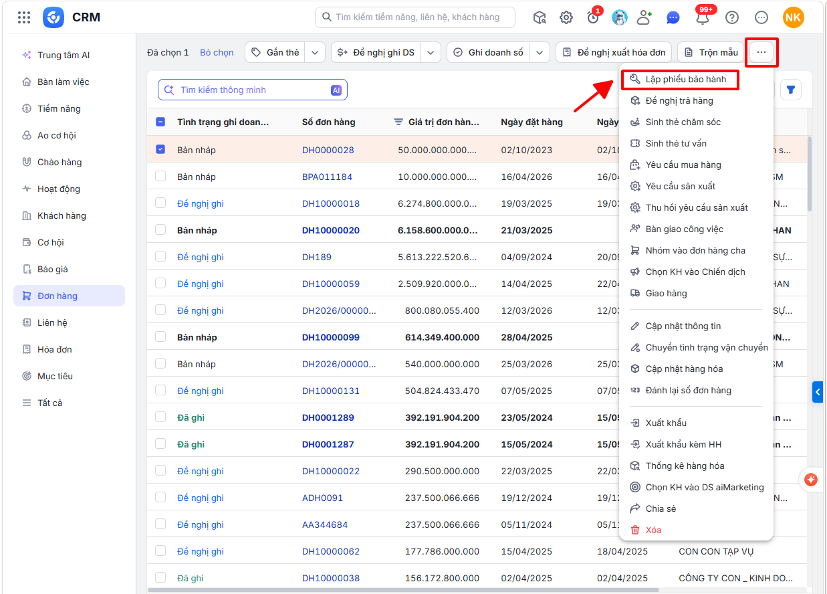
Task: Open the AI assistant robot avatar icon
Action: (620, 17)
